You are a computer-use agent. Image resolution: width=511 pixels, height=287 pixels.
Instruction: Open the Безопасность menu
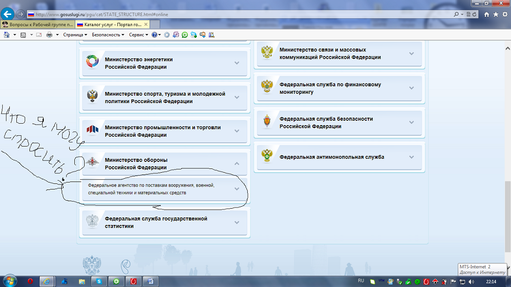[108, 35]
